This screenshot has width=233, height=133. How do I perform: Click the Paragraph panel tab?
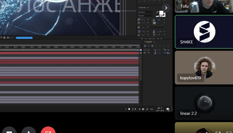pyautogui.click(x=148, y=42)
